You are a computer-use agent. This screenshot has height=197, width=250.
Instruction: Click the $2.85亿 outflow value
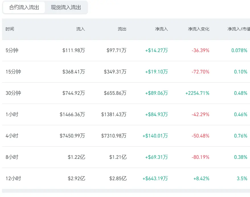(x=118, y=178)
